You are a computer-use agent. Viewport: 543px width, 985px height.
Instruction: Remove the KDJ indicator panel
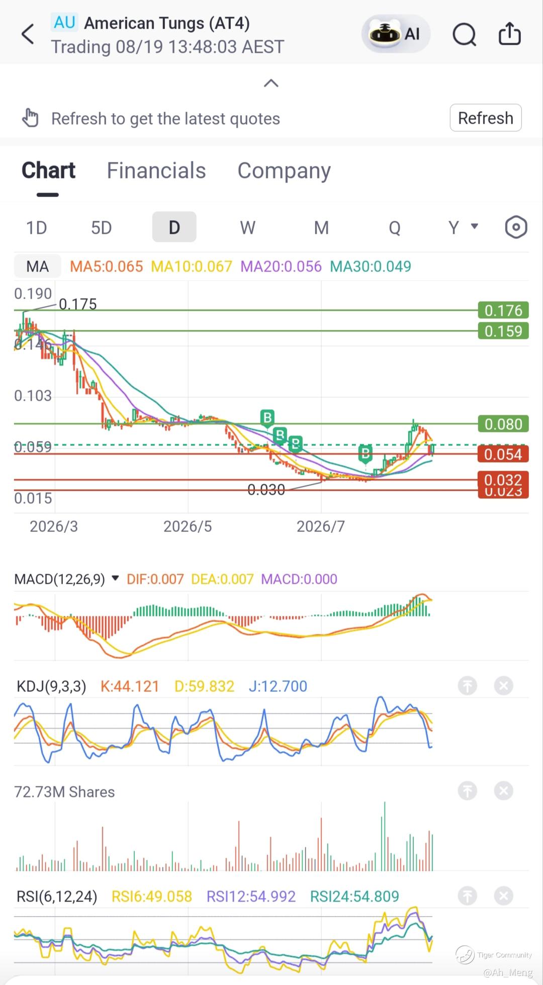coord(503,685)
